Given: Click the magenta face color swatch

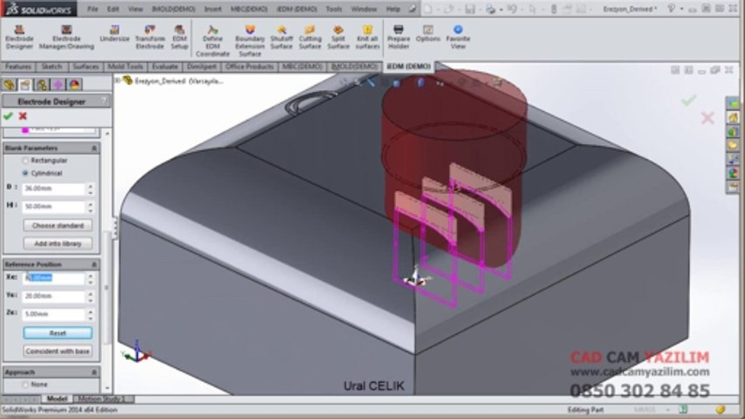Looking at the screenshot, I should point(25,129).
